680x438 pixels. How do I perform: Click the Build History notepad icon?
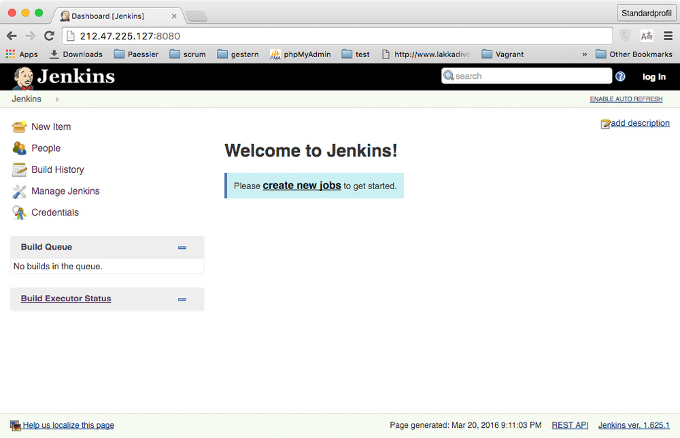click(x=19, y=170)
